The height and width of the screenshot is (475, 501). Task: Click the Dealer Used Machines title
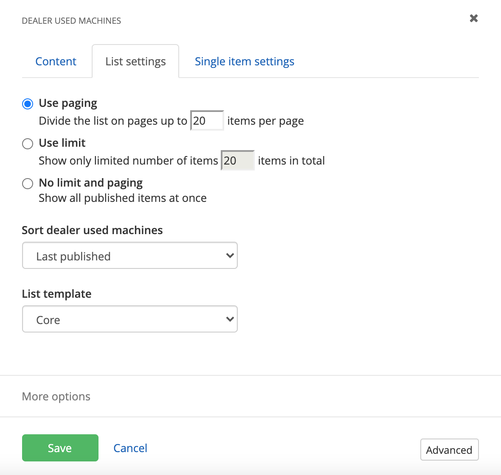click(x=71, y=21)
